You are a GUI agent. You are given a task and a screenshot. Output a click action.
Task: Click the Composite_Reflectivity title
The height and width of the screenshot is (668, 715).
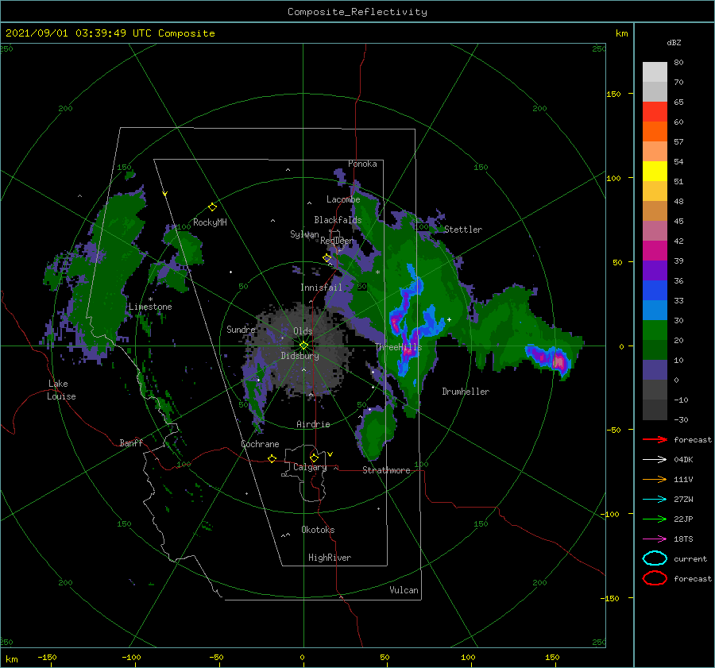point(357,12)
